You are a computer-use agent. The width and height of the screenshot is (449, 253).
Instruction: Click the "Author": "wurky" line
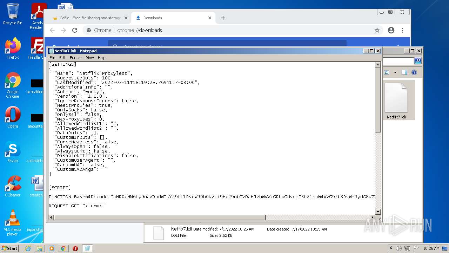80,92
